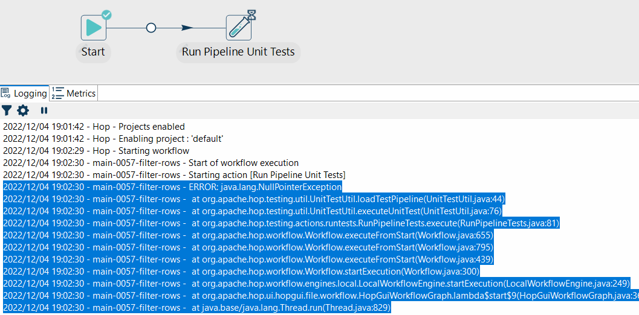Click the green checkmark badge on Start
The width and height of the screenshot is (639, 315).
(106, 15)
